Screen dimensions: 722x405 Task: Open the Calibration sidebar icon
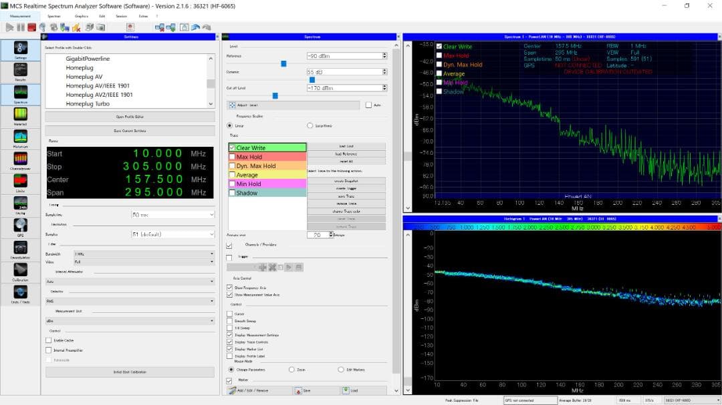pyautogui.click(x=20, y=271)
